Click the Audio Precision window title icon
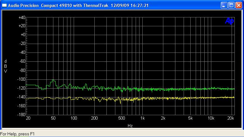 pos(4,5)
